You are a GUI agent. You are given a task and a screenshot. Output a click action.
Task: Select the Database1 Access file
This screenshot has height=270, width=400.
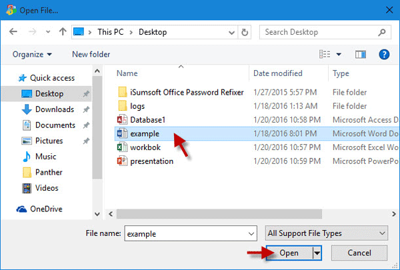tap(148, 120)
